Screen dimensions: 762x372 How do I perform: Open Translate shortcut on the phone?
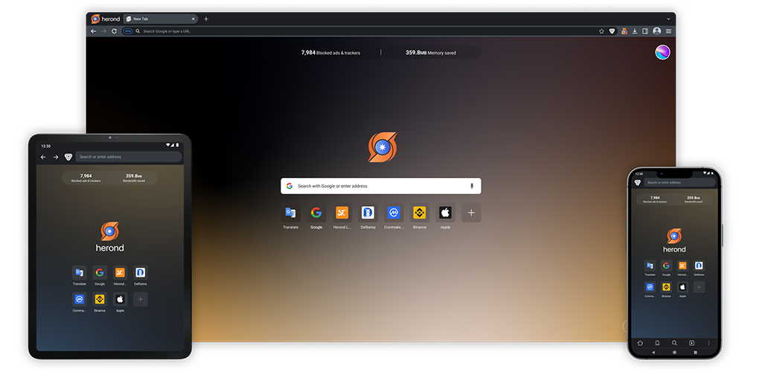coord(650,268)
